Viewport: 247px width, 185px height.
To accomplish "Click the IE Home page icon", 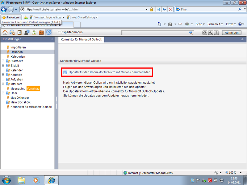I will [159, 24].
